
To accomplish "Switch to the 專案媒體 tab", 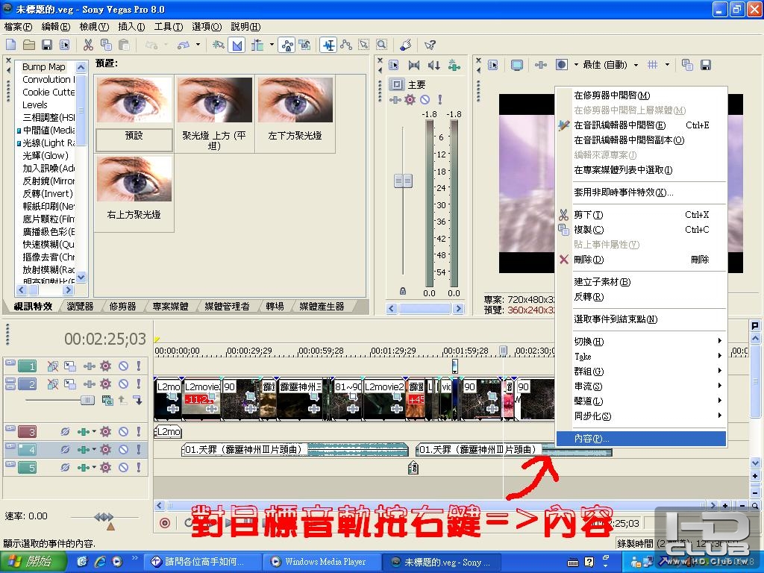I will click(170, 307).
